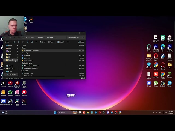Click Downloads in the address breadcrumb
175x131 pixels.
[x=50, y=37]
